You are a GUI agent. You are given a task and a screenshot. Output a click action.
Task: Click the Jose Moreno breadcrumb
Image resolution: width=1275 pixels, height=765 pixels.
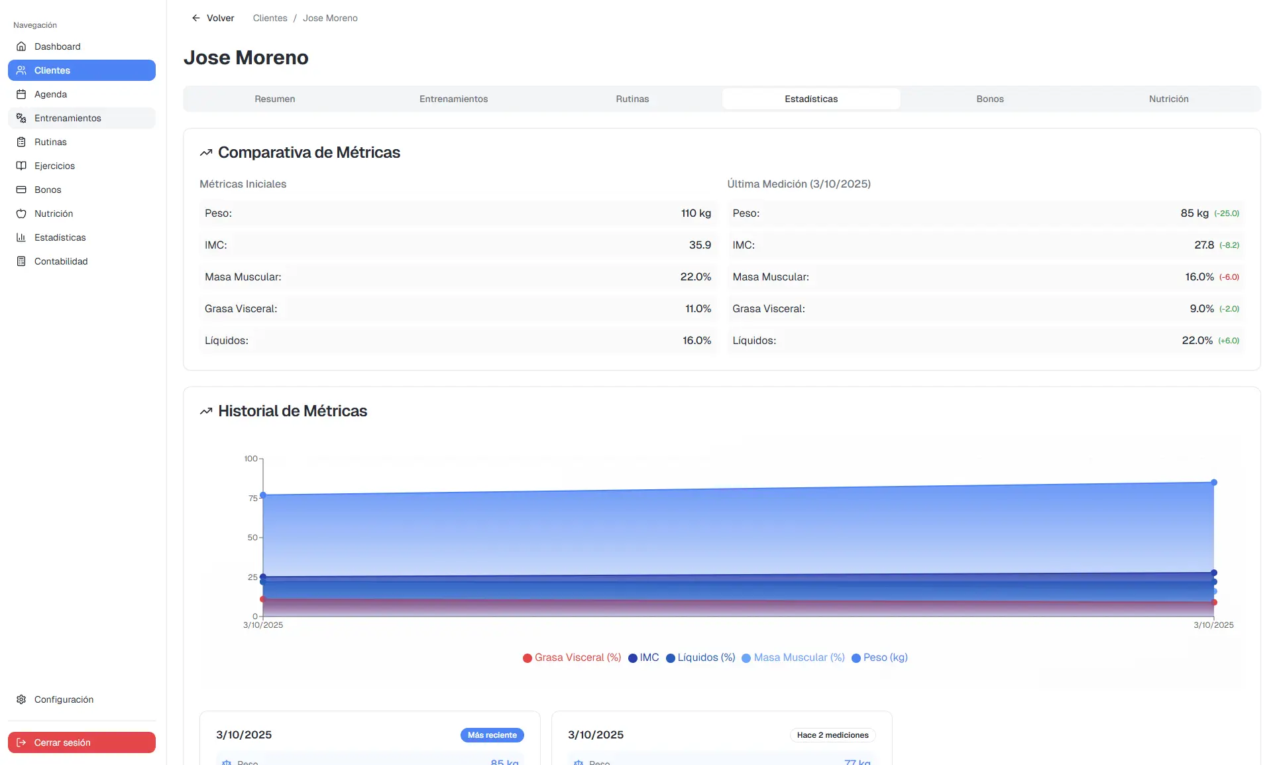pyautogui.click(x=330, y=18)
